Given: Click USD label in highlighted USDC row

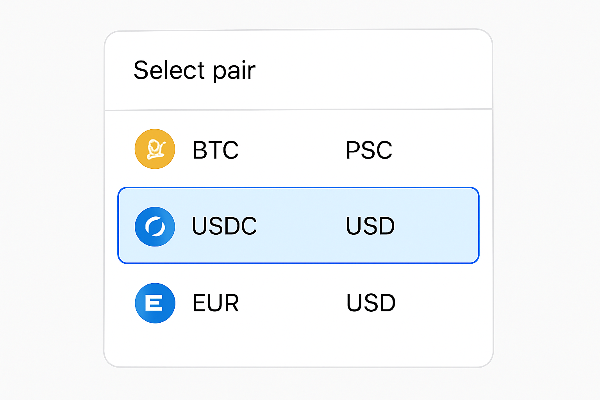Looking at the screenshot, I should coord(370,226).
